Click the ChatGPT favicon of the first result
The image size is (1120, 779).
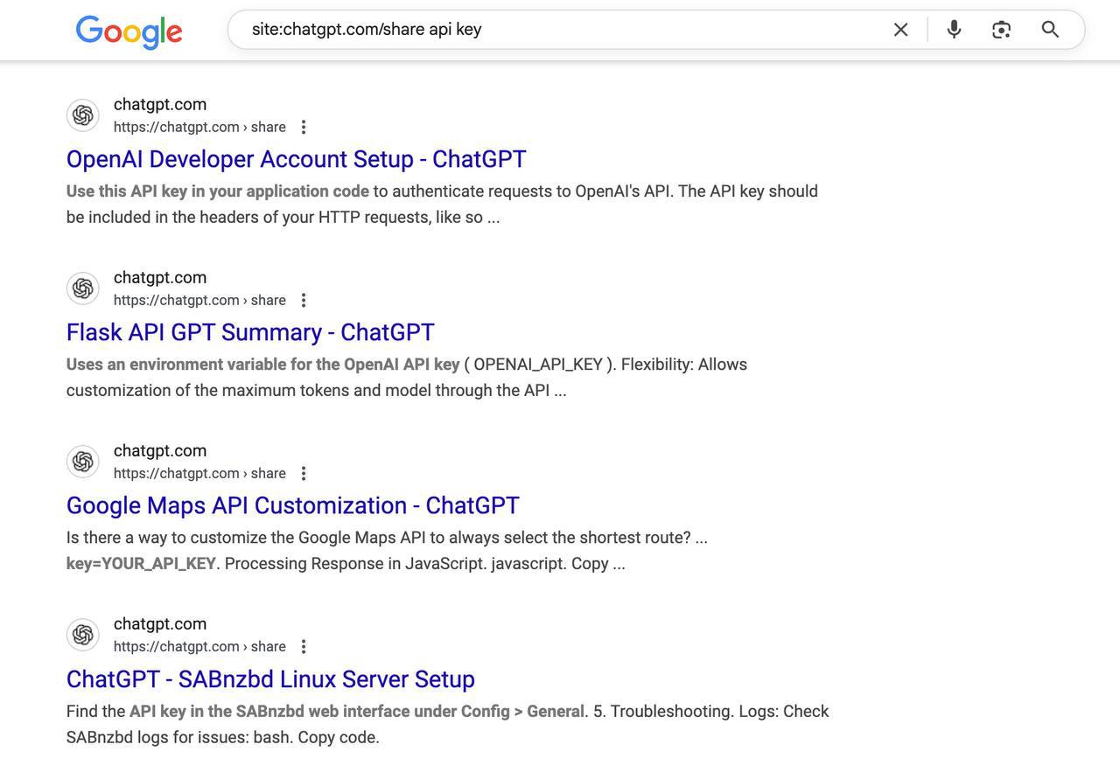(83, 115)
